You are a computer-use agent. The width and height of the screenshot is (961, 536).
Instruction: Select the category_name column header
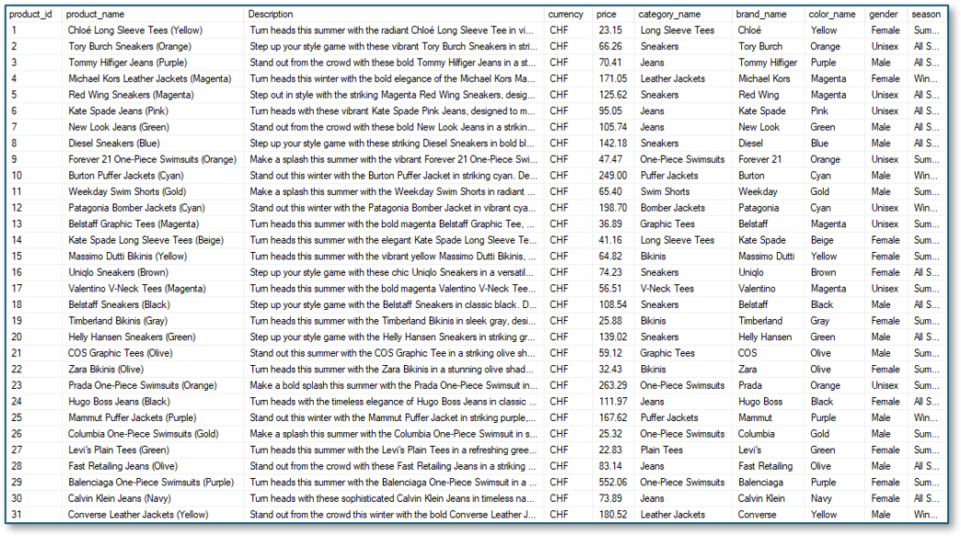click(669, 14)
